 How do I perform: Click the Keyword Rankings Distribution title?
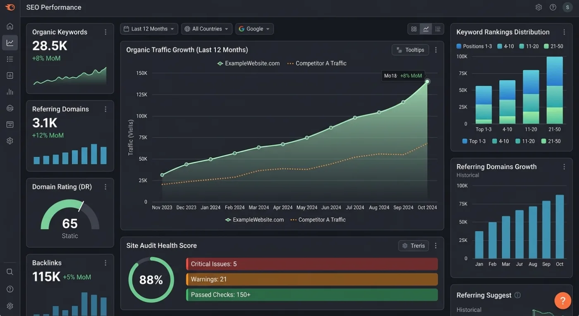point(503,32)
